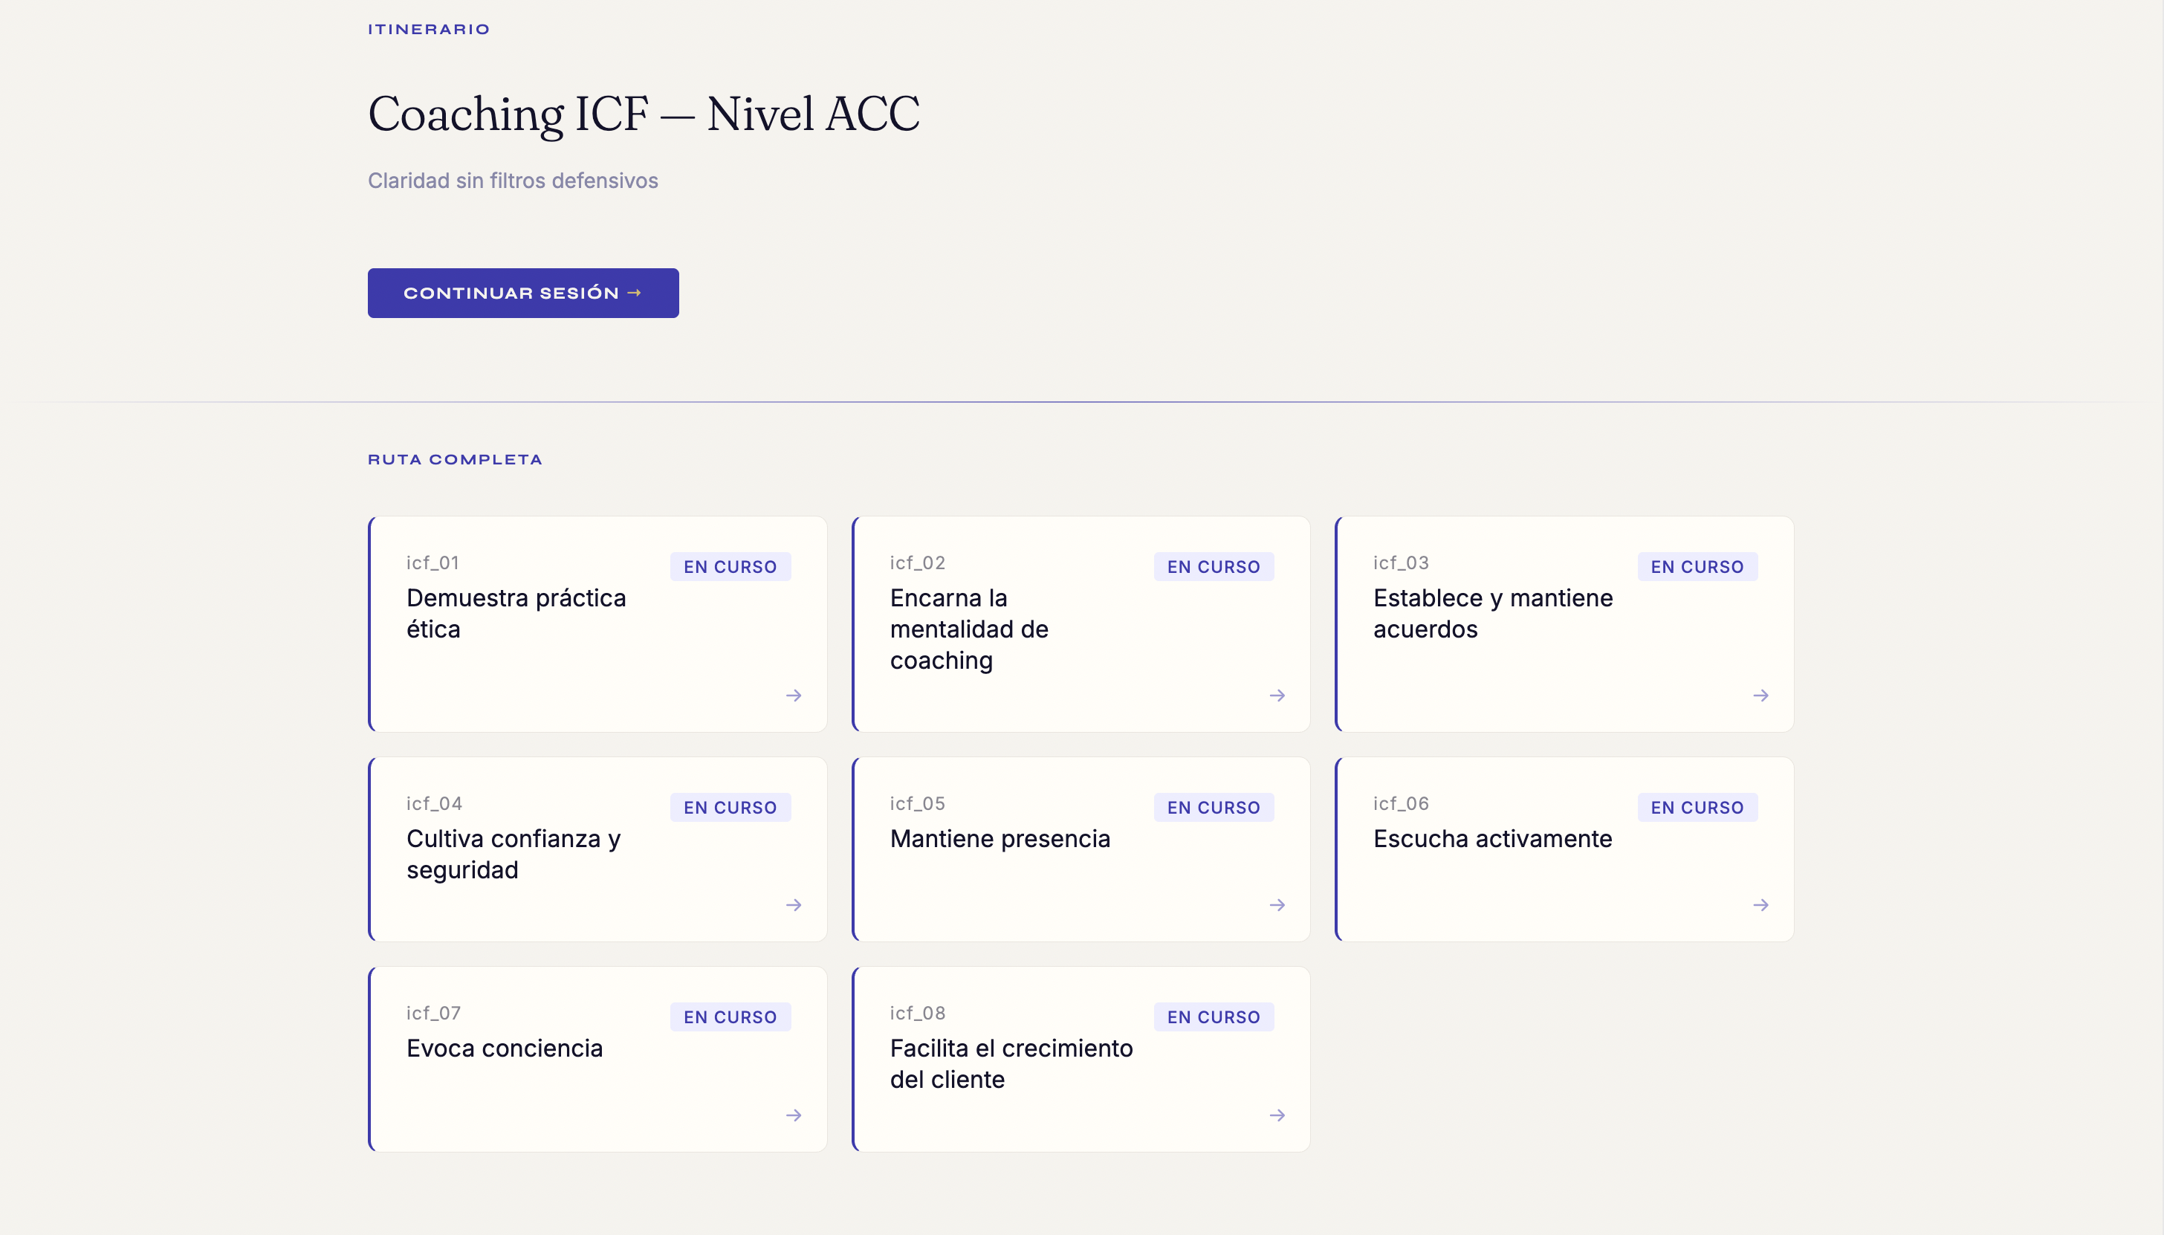Viewport: 2164px width, 1235px height.
Task: Click the icf_05 code label
Action: pos(917,803)
